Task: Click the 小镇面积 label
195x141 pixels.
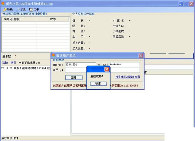Action: (119, 31)
